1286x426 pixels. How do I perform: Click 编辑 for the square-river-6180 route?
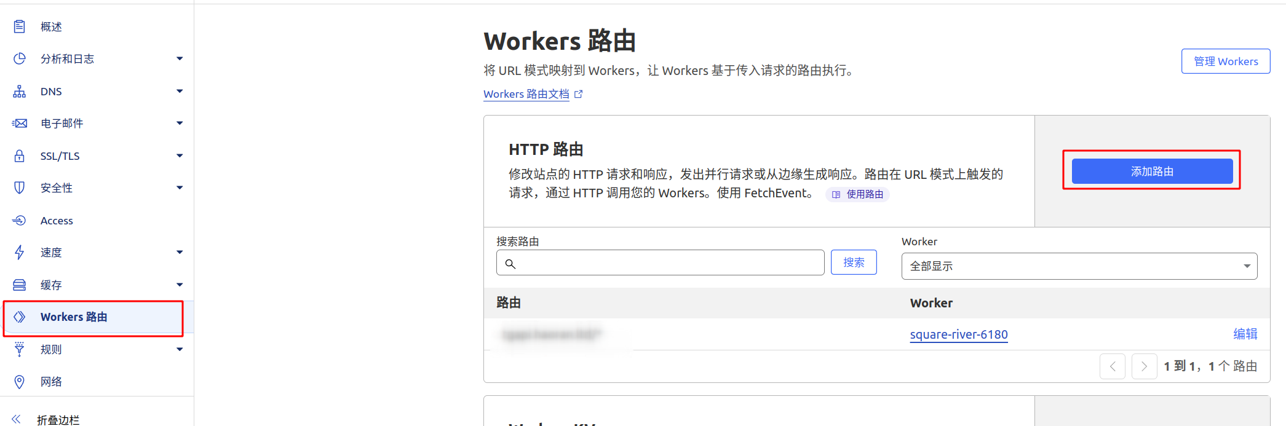pos(1245,334)
